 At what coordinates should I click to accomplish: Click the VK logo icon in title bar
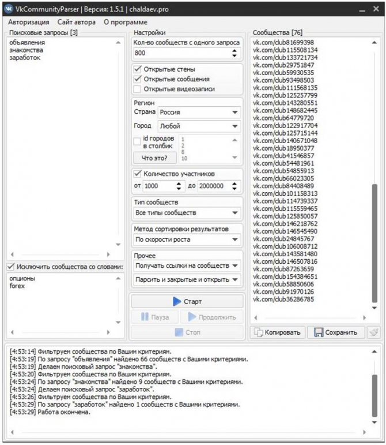[9, 9]
